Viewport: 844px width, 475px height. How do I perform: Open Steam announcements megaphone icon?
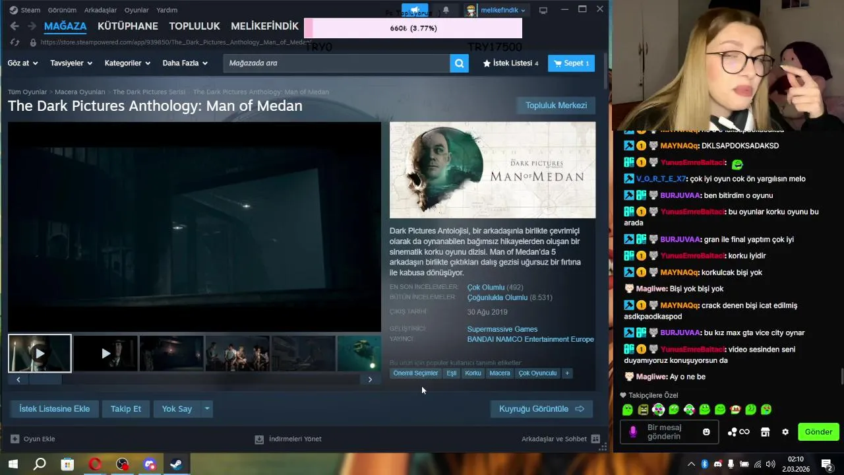415,11
